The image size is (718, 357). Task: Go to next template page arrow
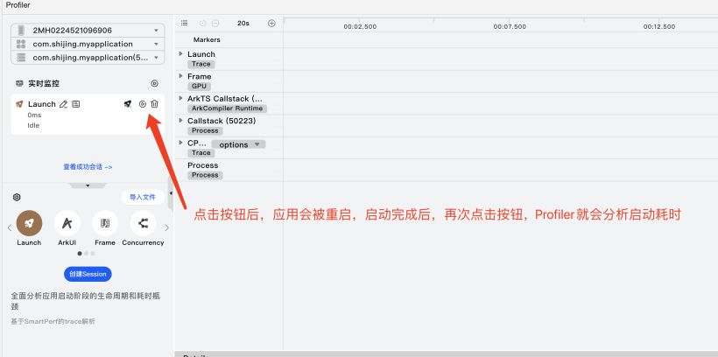point(166,227)
